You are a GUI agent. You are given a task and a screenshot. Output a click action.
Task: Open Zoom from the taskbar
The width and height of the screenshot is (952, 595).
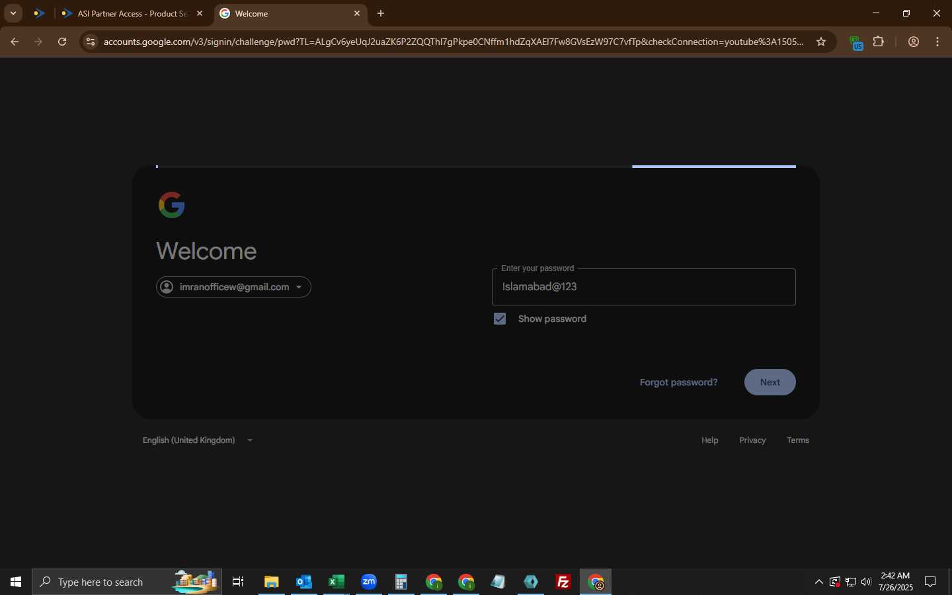pos(369,582)
